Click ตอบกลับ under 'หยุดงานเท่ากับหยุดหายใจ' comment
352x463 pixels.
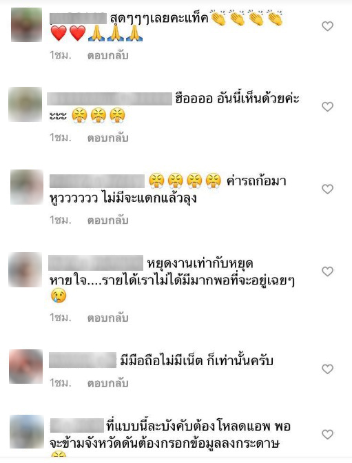click(107, 318)
